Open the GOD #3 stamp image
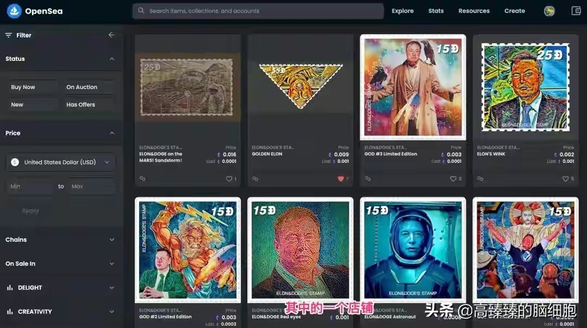This screenshot has width=587, height=328. click(413, 87)
